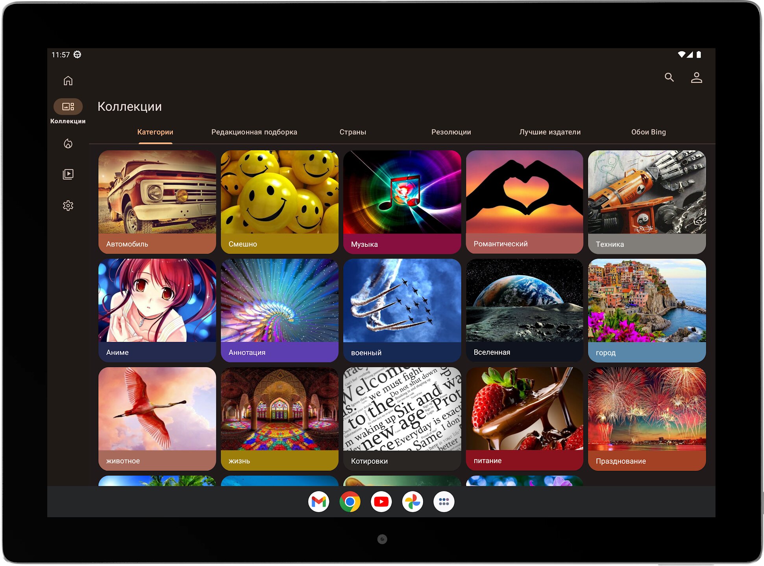Open the user profile icon

pos(696,77)
